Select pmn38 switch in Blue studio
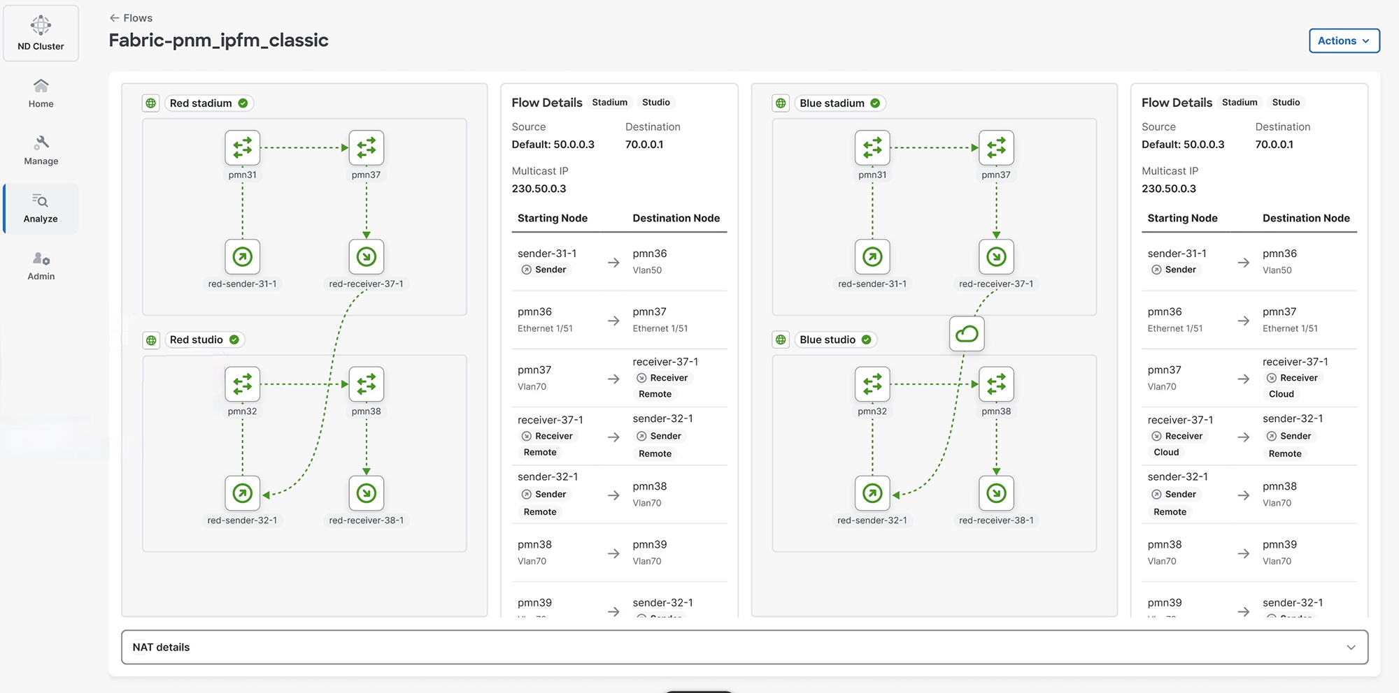 tap(996, 384)
